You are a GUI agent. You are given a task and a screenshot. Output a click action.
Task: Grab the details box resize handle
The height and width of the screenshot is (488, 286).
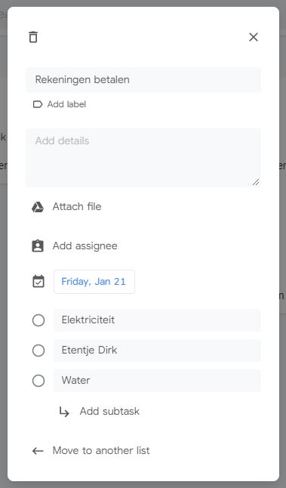point(256,182)
